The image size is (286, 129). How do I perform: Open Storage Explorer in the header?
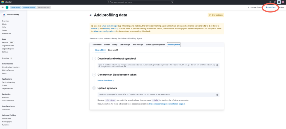click(x=255, y=7)
